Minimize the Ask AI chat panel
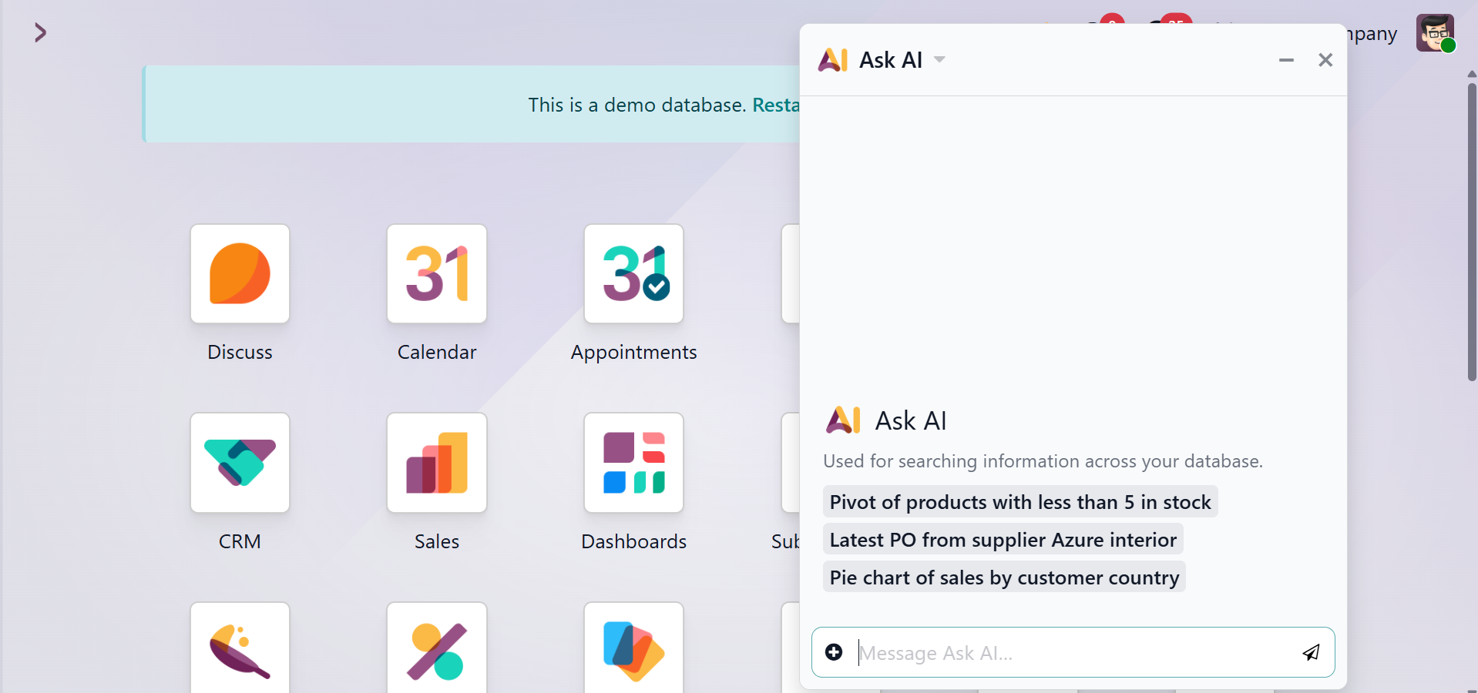The width and height of the screenshot is (1478, 693). click(x=1286, y=60)
